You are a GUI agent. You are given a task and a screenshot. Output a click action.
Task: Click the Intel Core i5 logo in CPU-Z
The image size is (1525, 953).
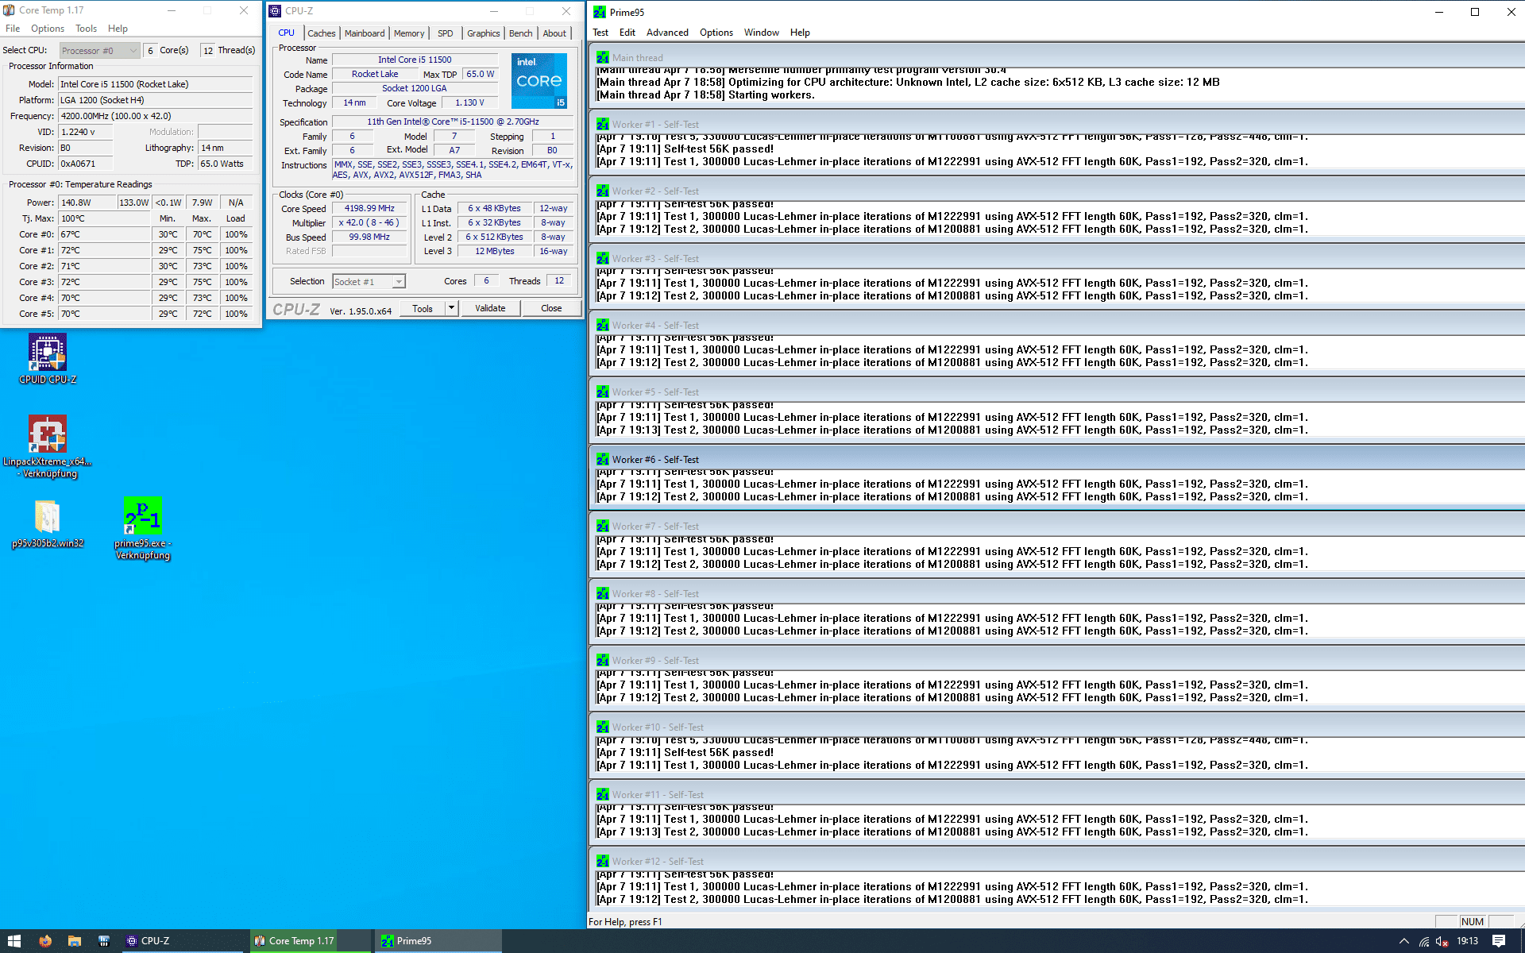click(539, 81)
